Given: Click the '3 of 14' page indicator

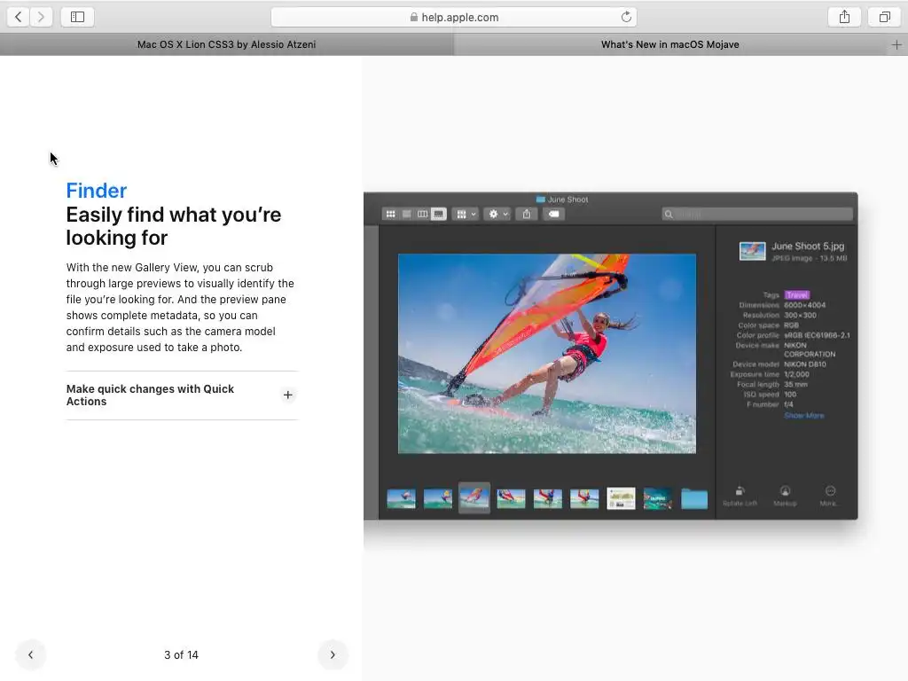Looking at the screenshot, I should [181, 655].
